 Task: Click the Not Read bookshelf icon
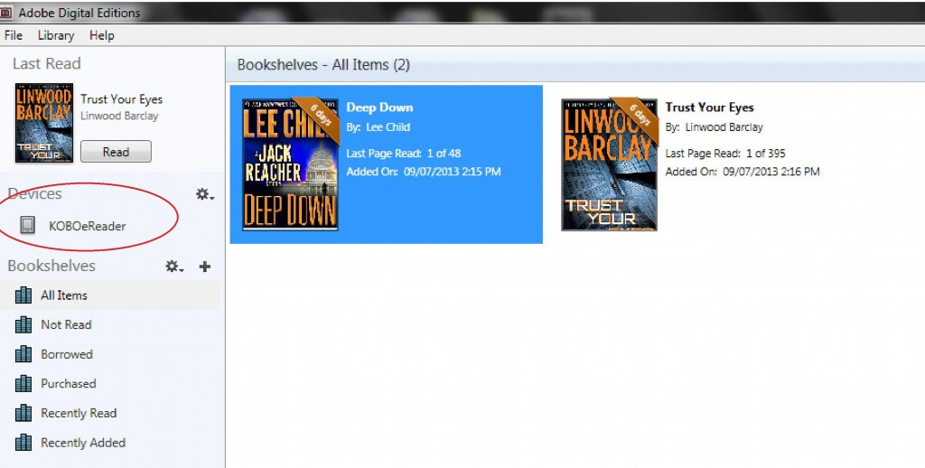tap(23, 324)
